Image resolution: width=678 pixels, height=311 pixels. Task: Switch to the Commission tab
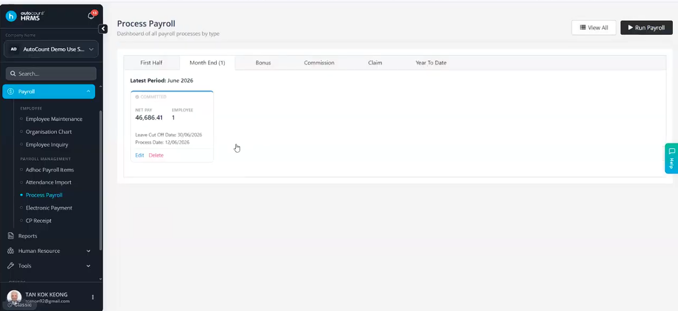click(319, 63)
